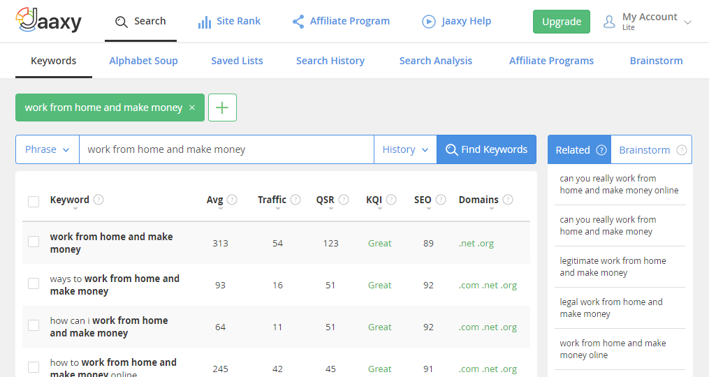Click the bar chart Site Rank icon

tap(205, 22)
